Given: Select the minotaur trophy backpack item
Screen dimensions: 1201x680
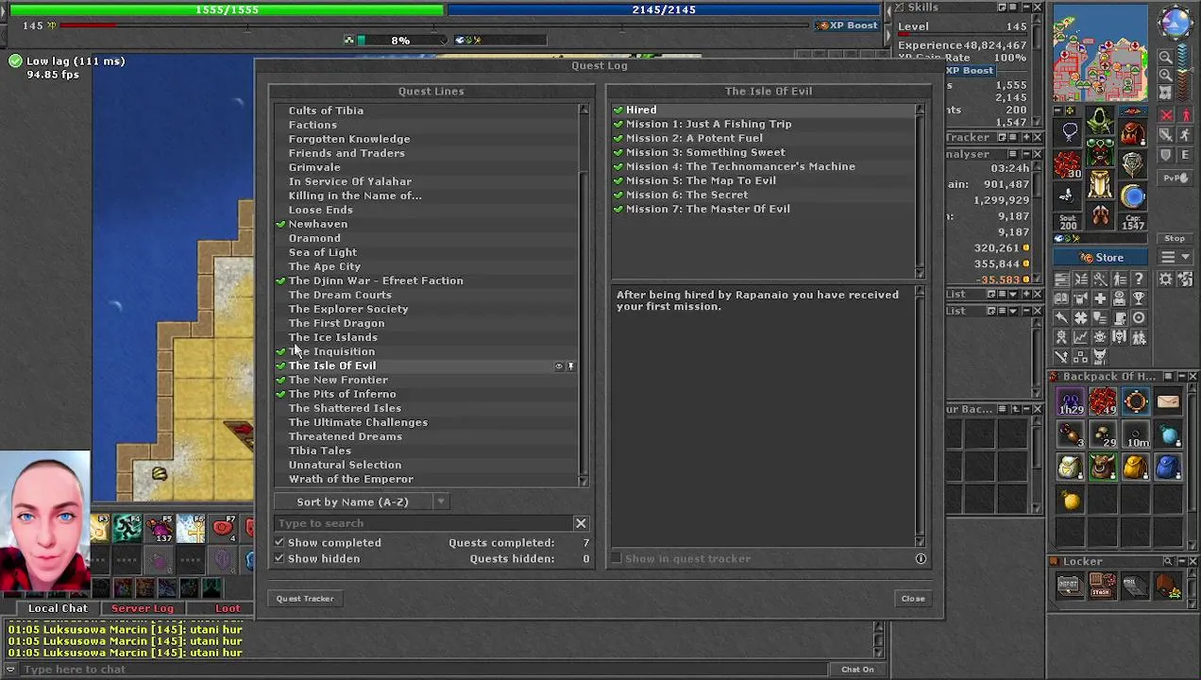Looking at the screenshot, I should (x=1102, y=467).
